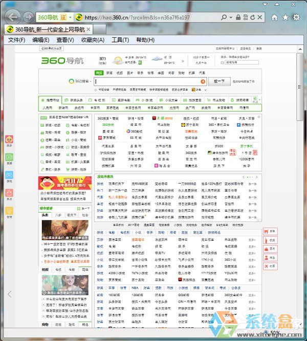Image resolution: width=307 pixels, height=341 pixels.
Task: Open browser settings gear icon
Action: [296, 17]
